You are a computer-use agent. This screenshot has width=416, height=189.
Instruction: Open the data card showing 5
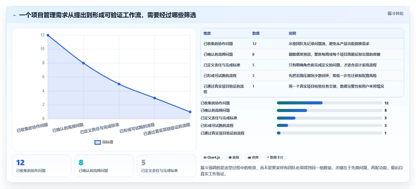pos(166,166)
